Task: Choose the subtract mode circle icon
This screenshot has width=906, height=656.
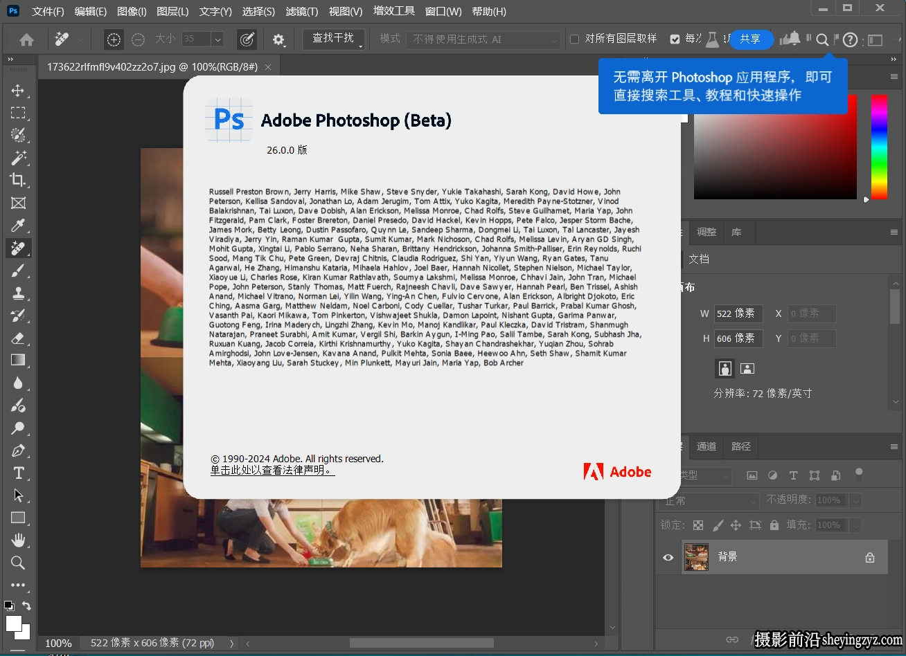Action: (x=138, y=40)
